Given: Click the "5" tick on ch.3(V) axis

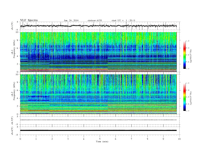Looking at the screenshot, I should click(18, 116).
